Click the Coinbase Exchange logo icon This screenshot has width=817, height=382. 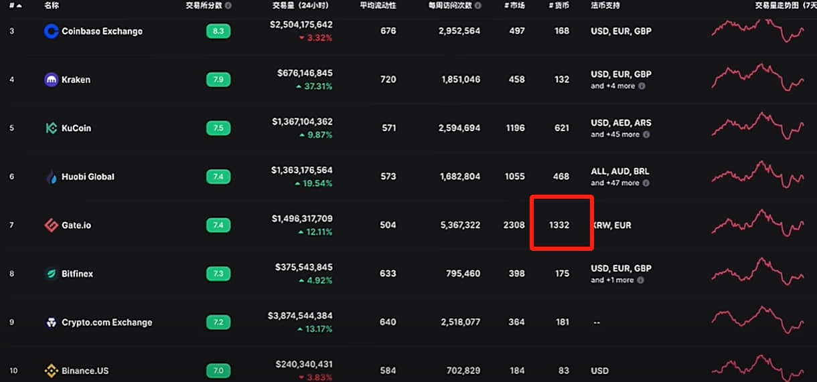51,31
